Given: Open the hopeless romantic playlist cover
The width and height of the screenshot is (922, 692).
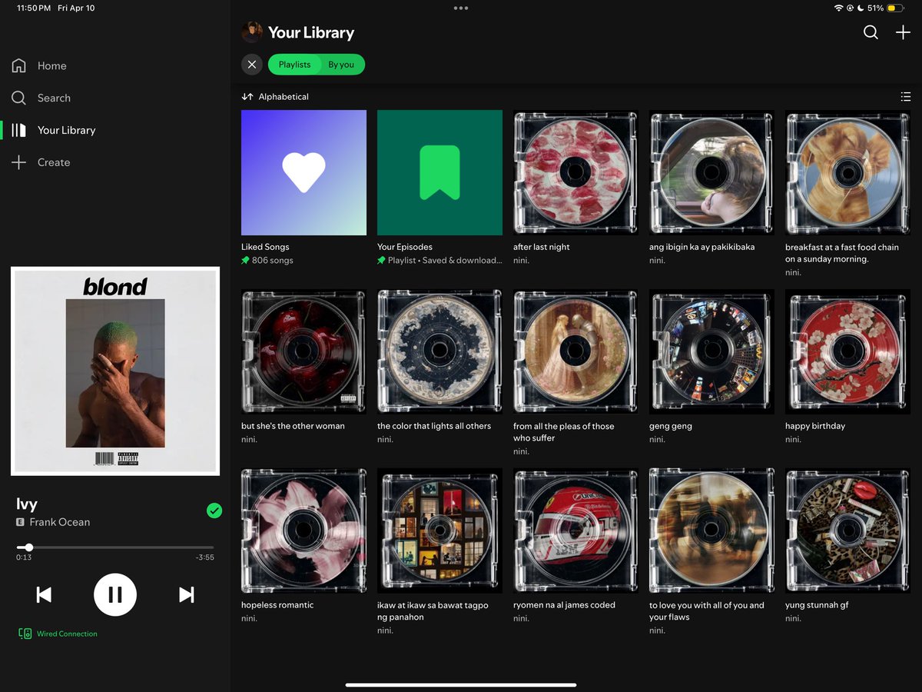Looking at the screenshot, I should click(303, 531).
